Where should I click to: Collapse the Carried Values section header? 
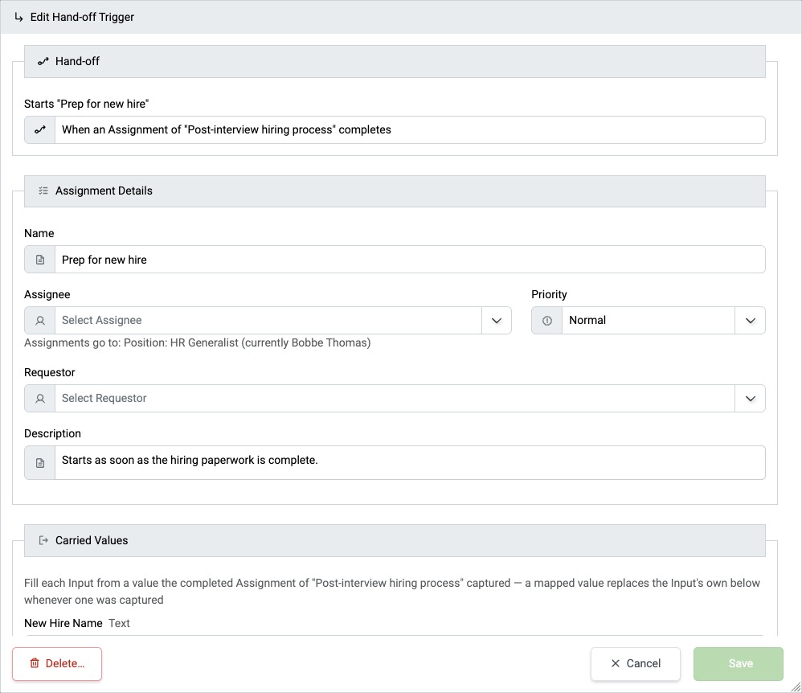[395, 540]
